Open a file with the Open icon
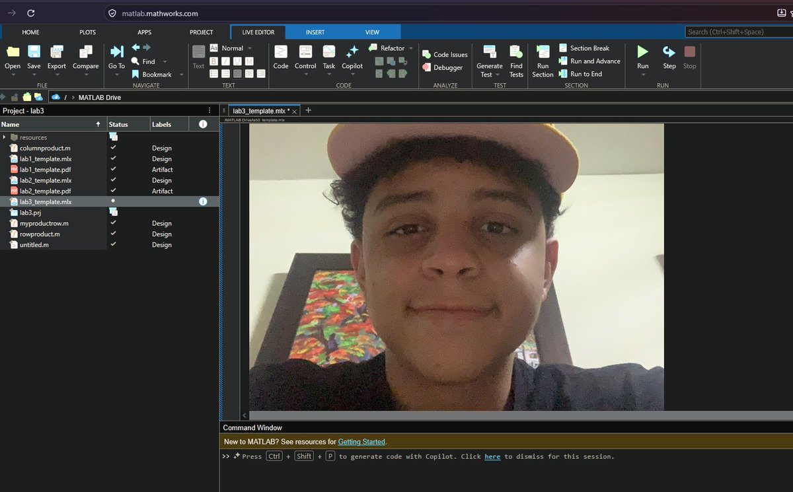Image resolution: width=793 pixels, height=492 pixels. pos(13,52)
